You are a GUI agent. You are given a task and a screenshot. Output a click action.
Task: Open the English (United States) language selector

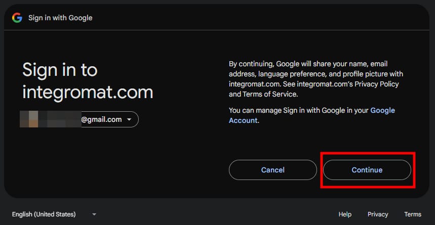click(x=44, y=214)
